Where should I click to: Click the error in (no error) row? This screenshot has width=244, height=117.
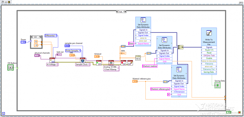pyautogui.click(x=209, y=61)
